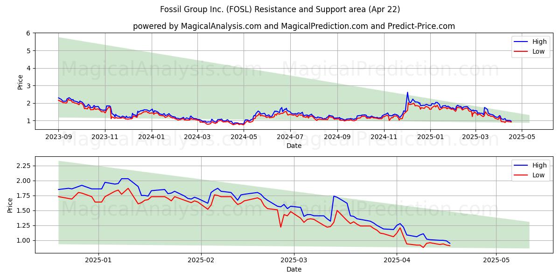Click the "2.00" price tick on the lower chart
This screenshot has width=560, height=280.
23,181
